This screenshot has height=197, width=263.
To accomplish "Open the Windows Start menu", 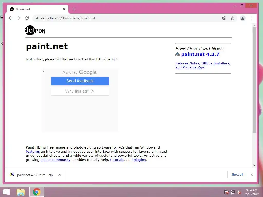I will (6, 192).
